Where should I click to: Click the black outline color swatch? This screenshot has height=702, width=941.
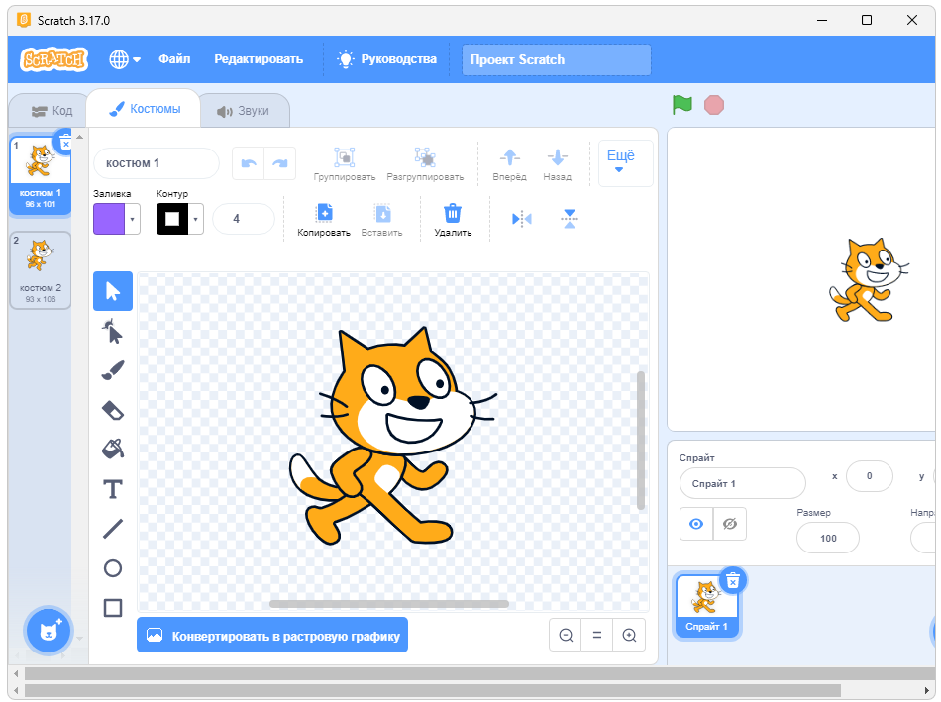click(x=172, y=219)
